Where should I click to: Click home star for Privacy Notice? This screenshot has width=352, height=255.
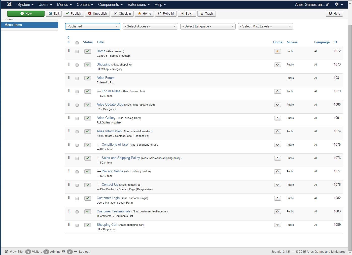(x=277, y=172)
